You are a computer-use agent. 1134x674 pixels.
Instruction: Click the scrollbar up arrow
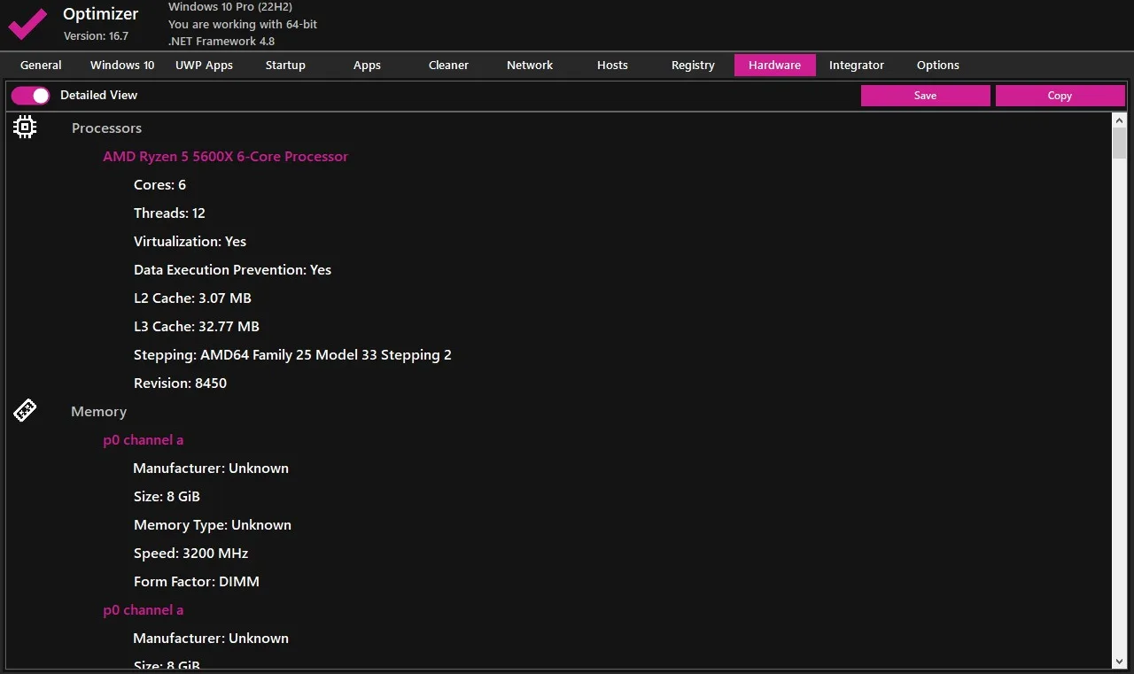[1119, 120]
